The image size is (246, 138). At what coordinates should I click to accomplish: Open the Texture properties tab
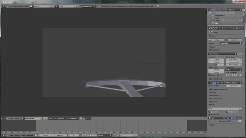point(237,28)
